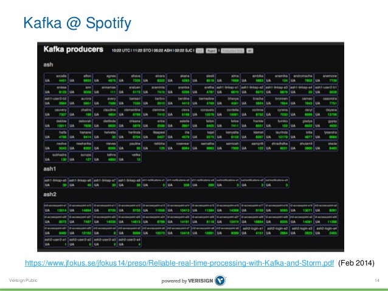
Task: Click the Verisign logo icon in footer
Action: pyautogui.click(x=220, y=281)
